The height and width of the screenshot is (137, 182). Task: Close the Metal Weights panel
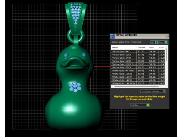167,36
